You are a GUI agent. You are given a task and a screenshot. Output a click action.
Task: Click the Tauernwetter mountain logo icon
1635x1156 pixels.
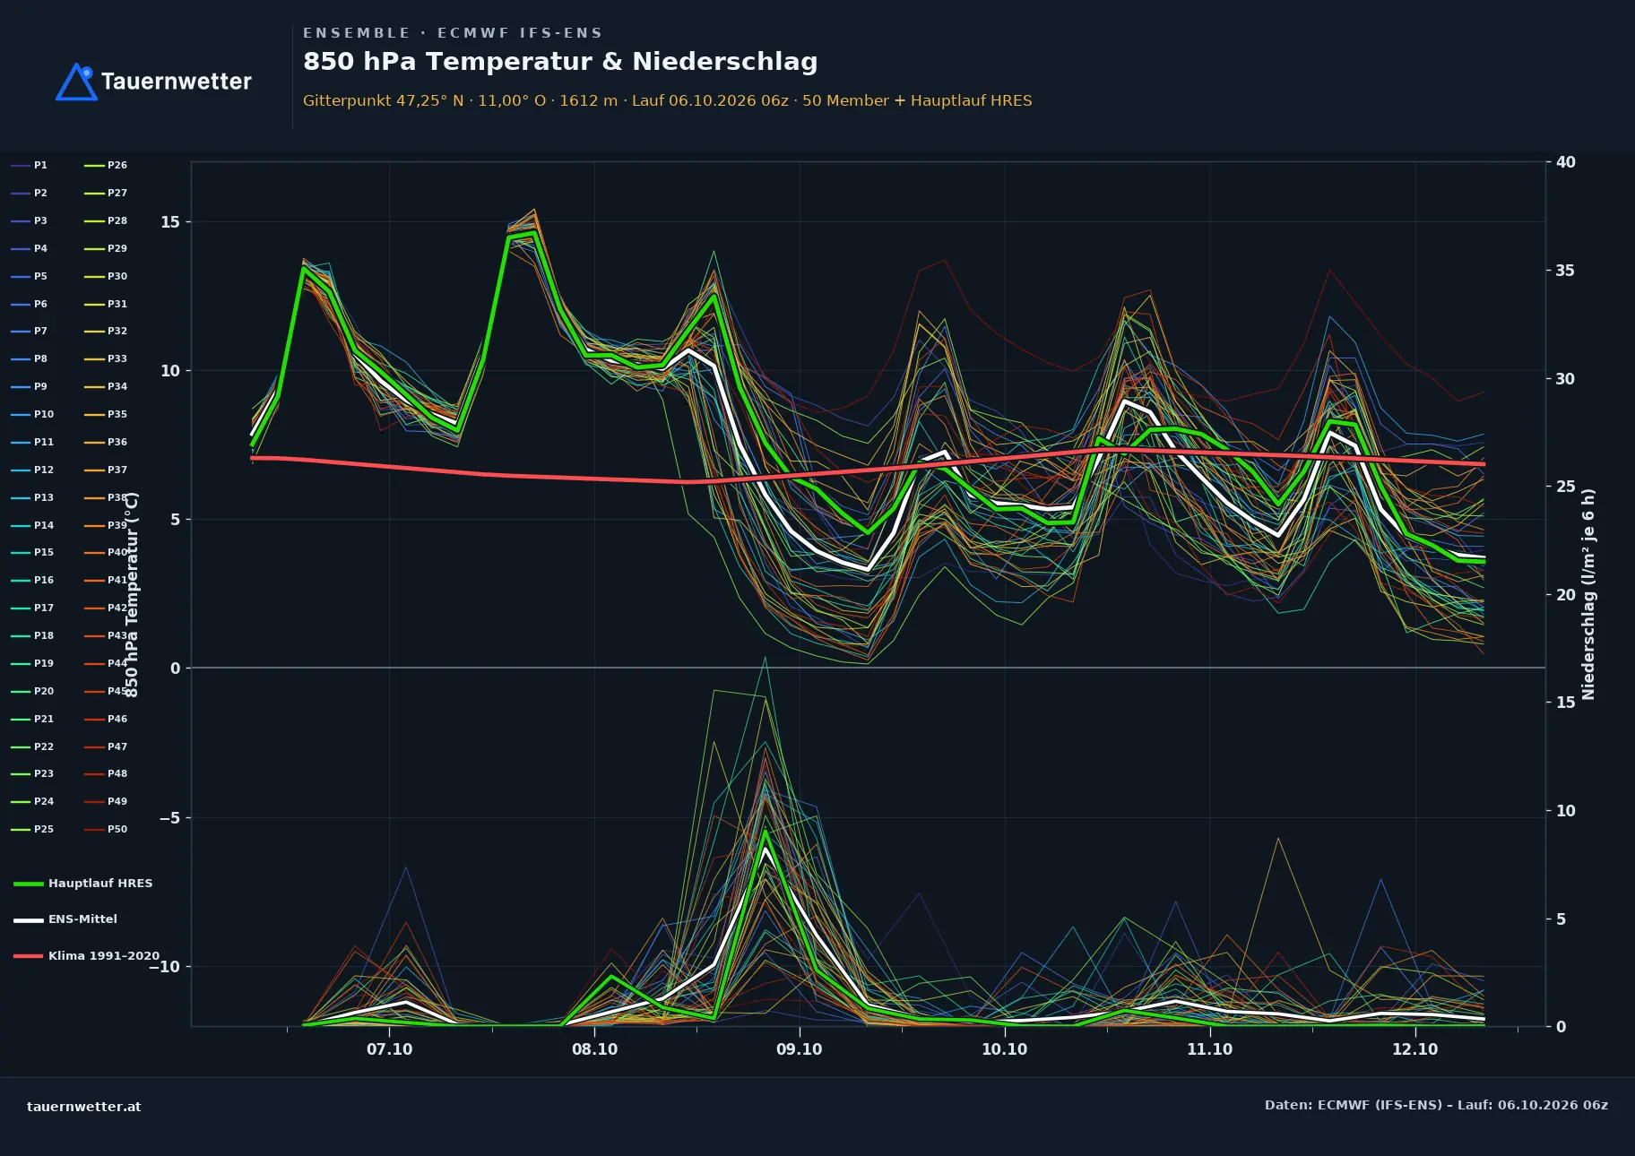point(76,82)
